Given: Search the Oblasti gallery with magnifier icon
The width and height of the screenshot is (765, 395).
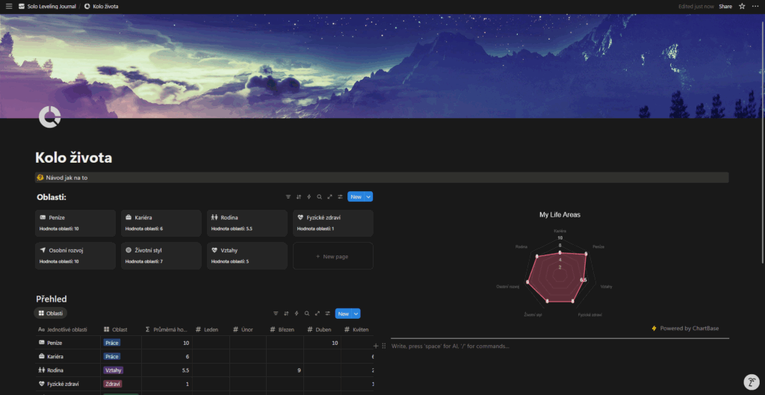Looking at the screenshot, I should [319, 197].
